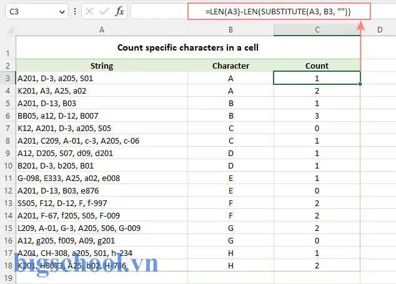Select column B header
This screenshot has height=284, width=396.
(230, 30)
